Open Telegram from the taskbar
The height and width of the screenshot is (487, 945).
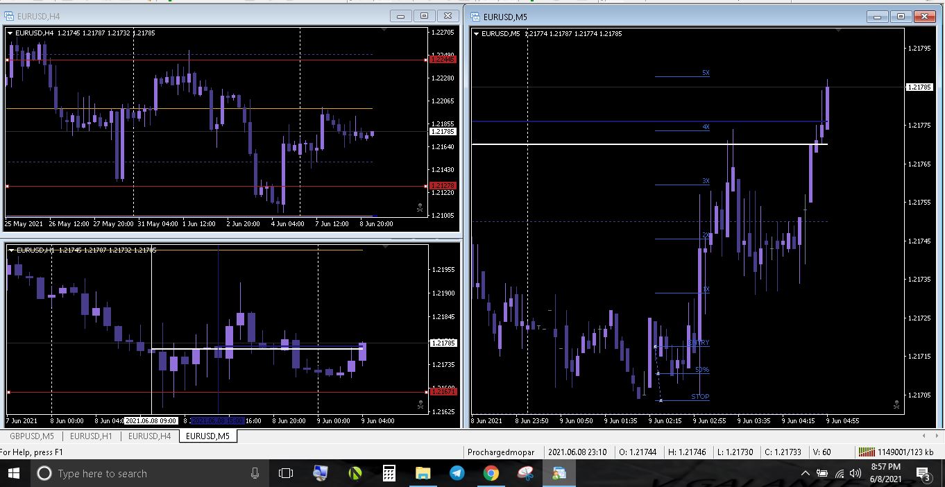pos(457,473)
